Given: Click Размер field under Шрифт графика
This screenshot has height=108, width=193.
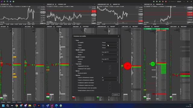Looking at the screenshot, I should [x=110, y=55].
